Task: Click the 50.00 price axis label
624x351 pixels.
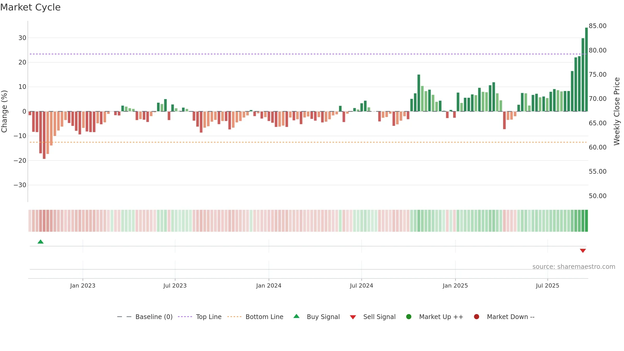Action: pyautogui.click(x=597, y=196)
